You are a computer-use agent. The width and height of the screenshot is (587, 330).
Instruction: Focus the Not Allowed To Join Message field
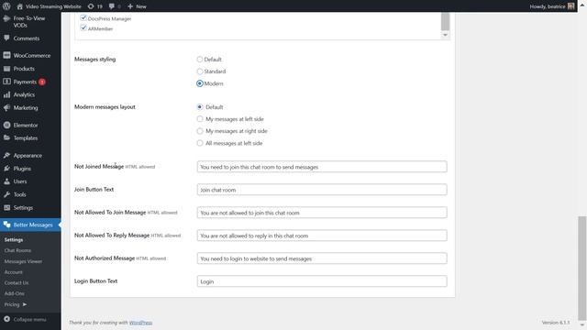322,213
